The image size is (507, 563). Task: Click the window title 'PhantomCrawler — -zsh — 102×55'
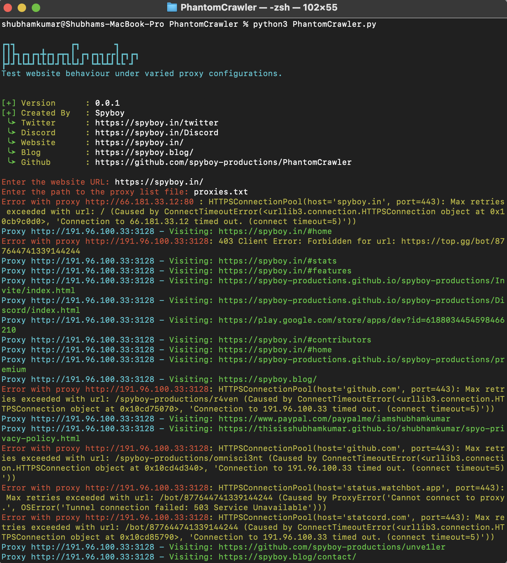(259, 7)
